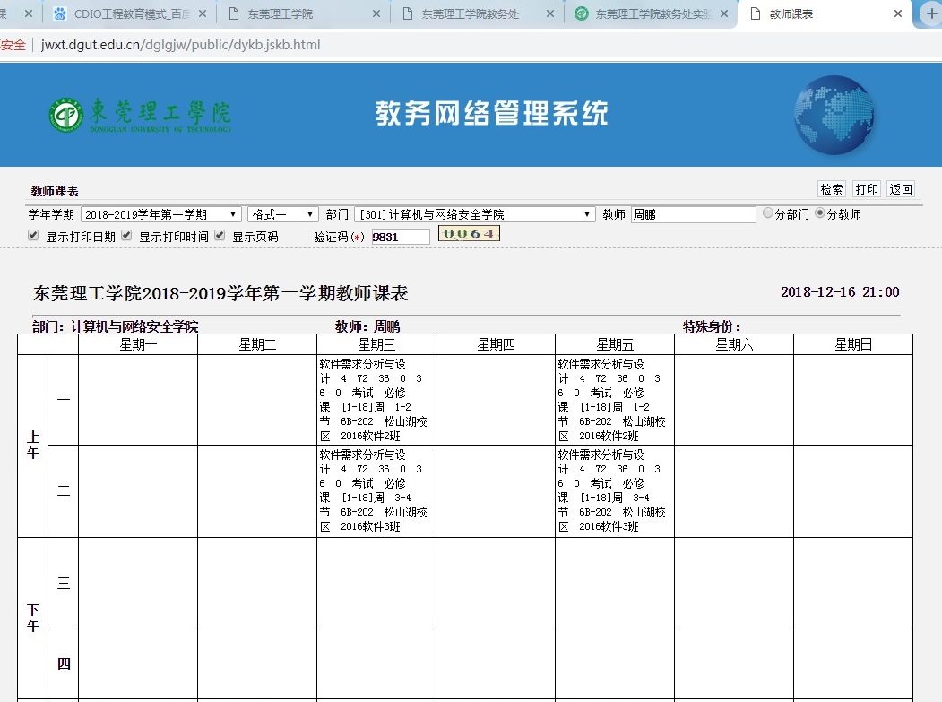Click the green logo icon on 教务处实验 tab
This screenshot has height=702, width=942.
coord(581,13)
